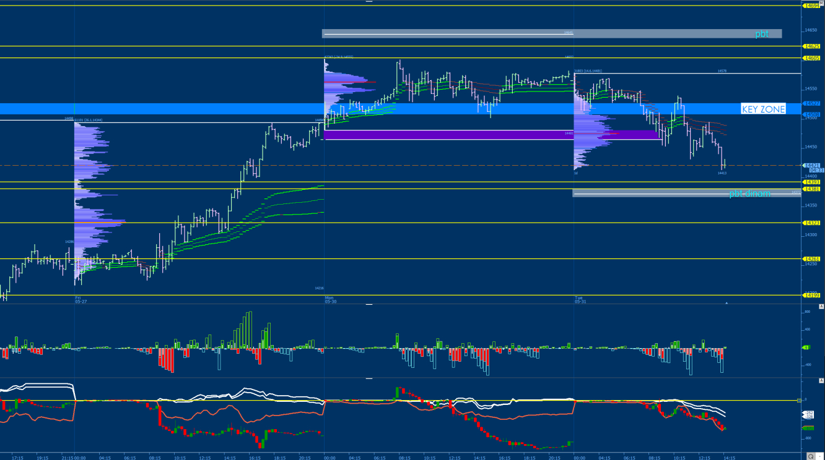Click the green indicator value label on bottom pane
Screen dimensions: 825x460
point(808,428)
